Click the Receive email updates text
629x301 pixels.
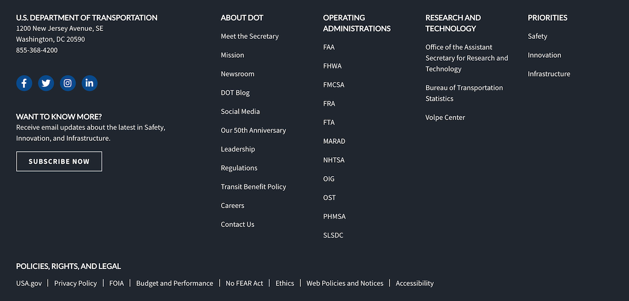pyautogui.click(x=91, y=133)
